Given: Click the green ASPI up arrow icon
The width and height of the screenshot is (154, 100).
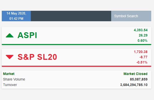Looking at the screenshot, I should 10,35.
